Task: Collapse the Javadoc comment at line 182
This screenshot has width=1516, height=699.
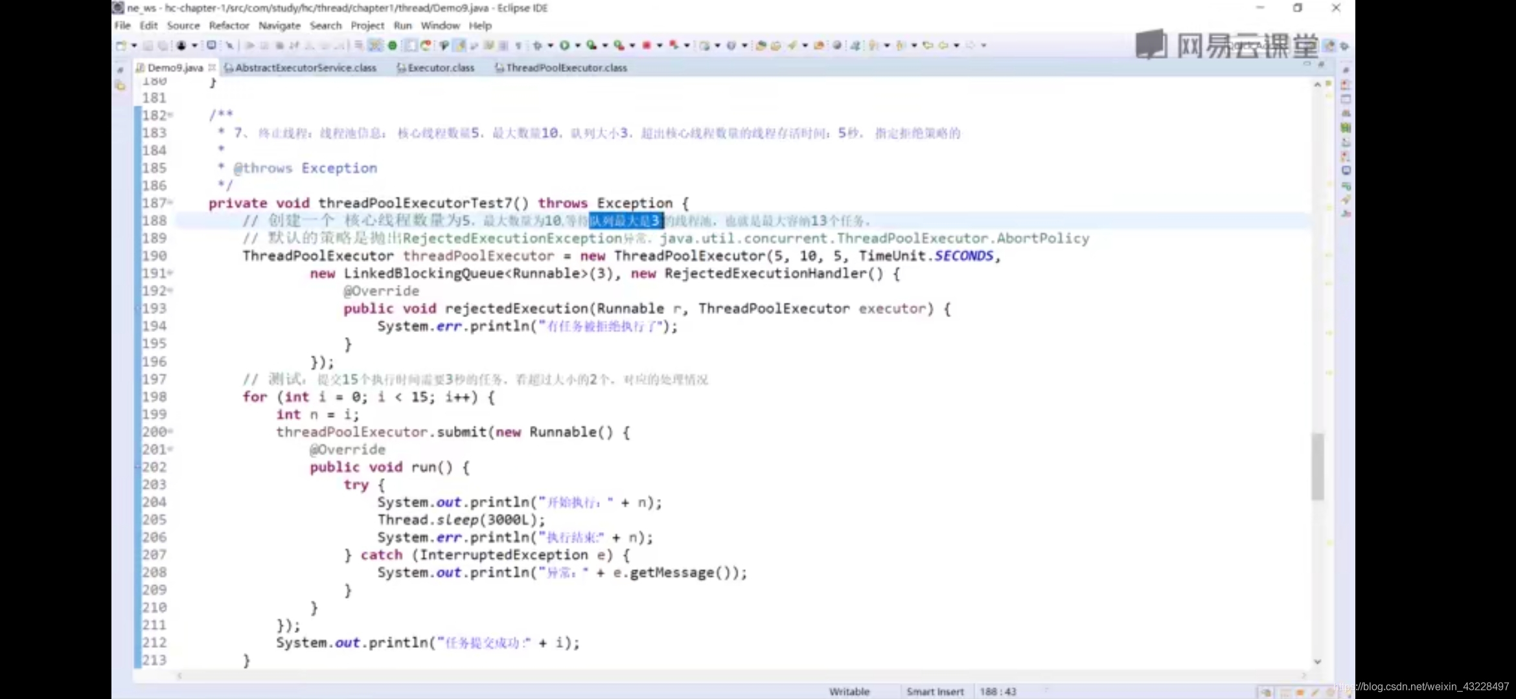Action: pyautogui.click(x=170, y=115)
